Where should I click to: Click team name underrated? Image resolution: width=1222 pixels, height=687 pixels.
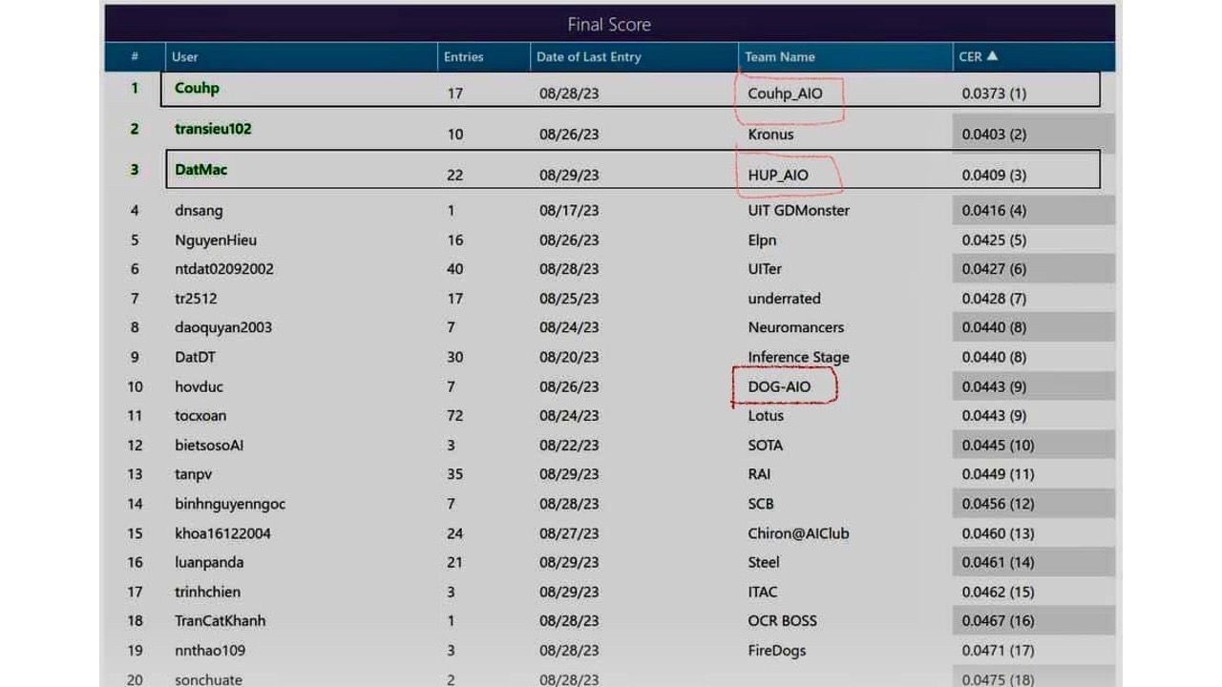pyautogui.click(x=784, y=299)
